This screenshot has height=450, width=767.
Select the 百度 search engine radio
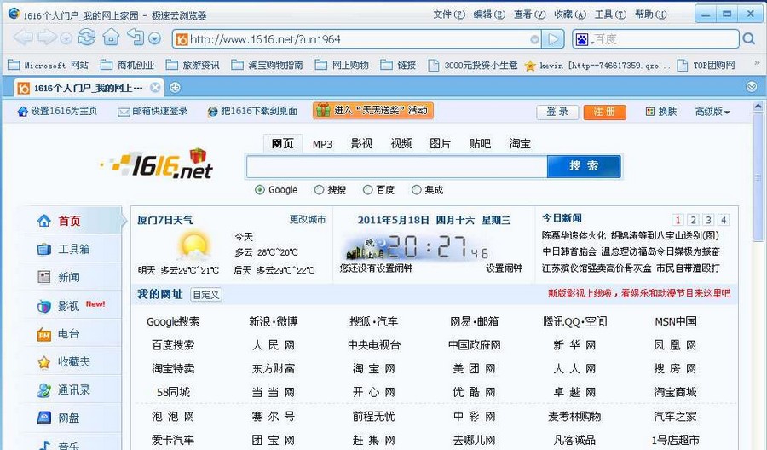pos(368,190)
